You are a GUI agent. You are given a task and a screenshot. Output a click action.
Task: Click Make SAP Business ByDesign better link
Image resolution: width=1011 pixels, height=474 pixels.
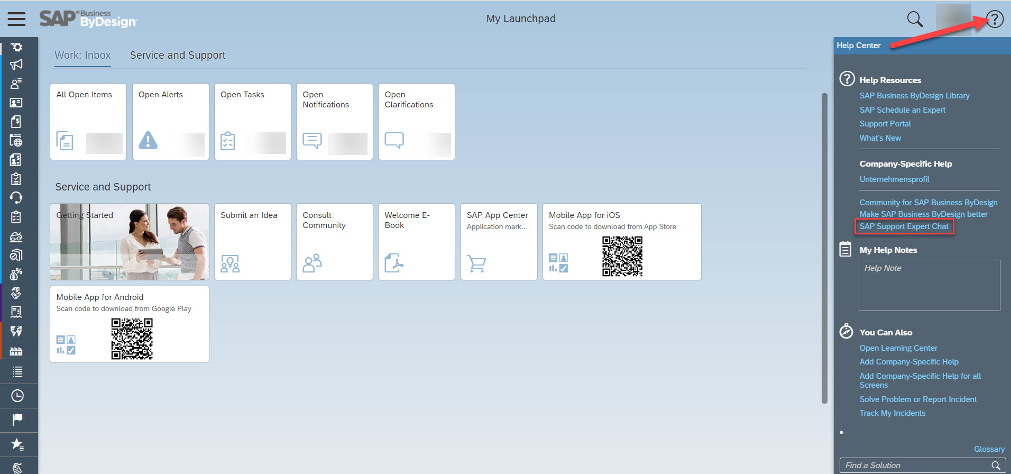coord(923,214)
